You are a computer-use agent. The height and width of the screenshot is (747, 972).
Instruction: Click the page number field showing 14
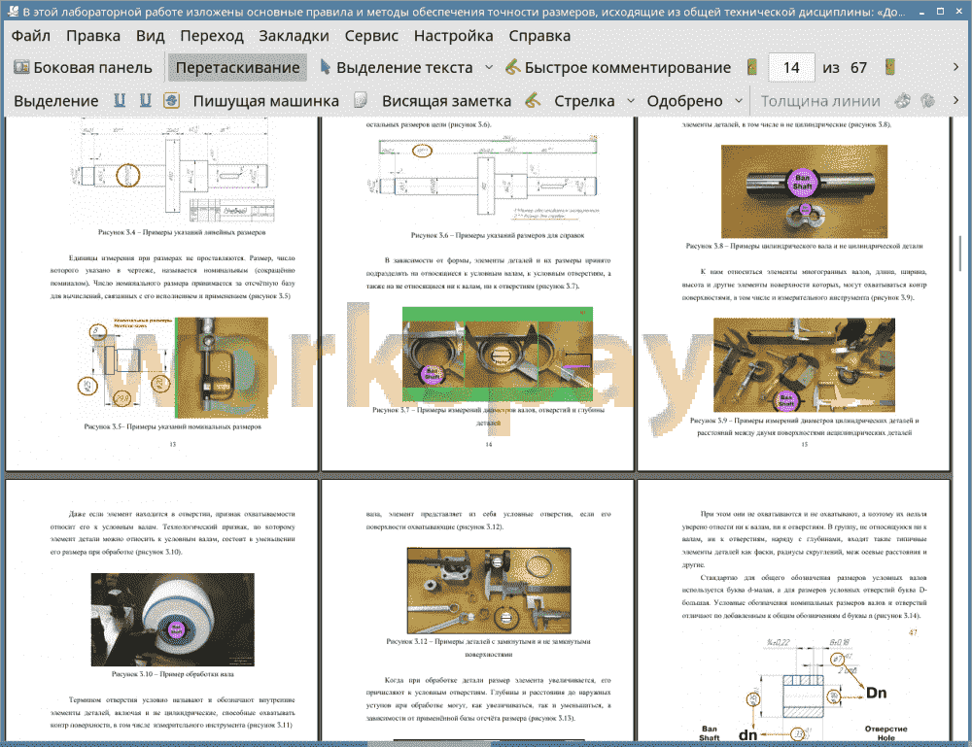point(791,68)
